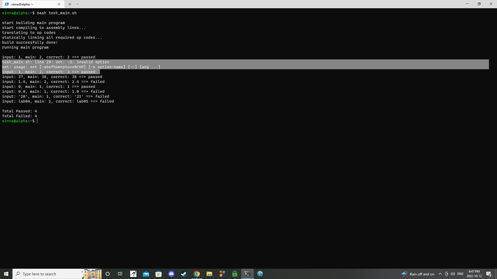Open Discord from the taskbar
497x279 pixels.
[171, 274]
